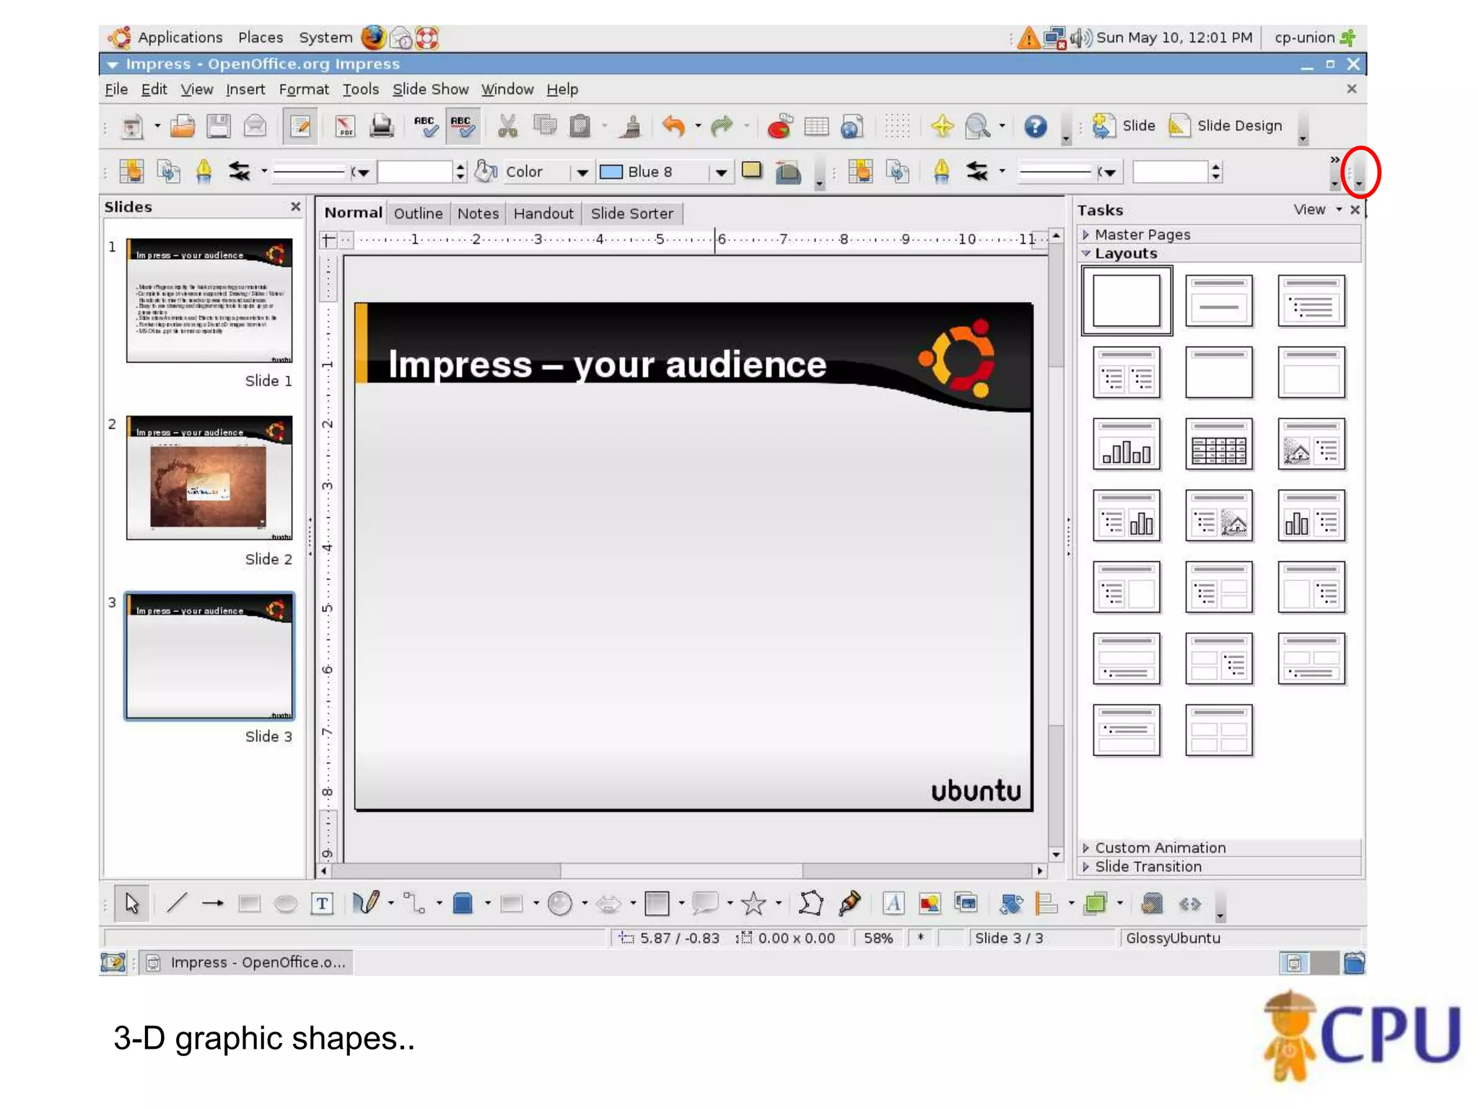Screen dimensions: 1478x1108
Task: Select the Curve drawing tool
Action: point(366,903)
